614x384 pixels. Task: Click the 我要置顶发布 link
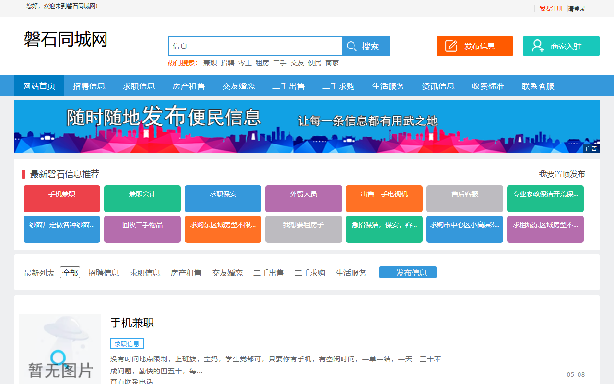click(x=562, y=174)
